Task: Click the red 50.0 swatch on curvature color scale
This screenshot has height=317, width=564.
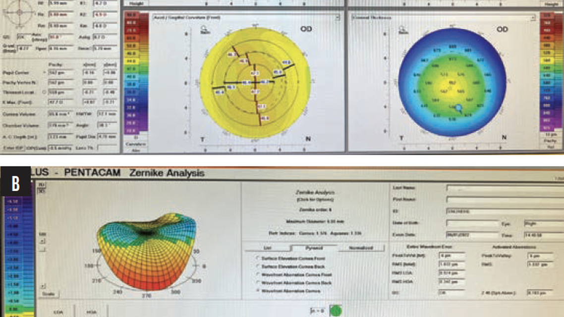Action: (x=131, y=15)
